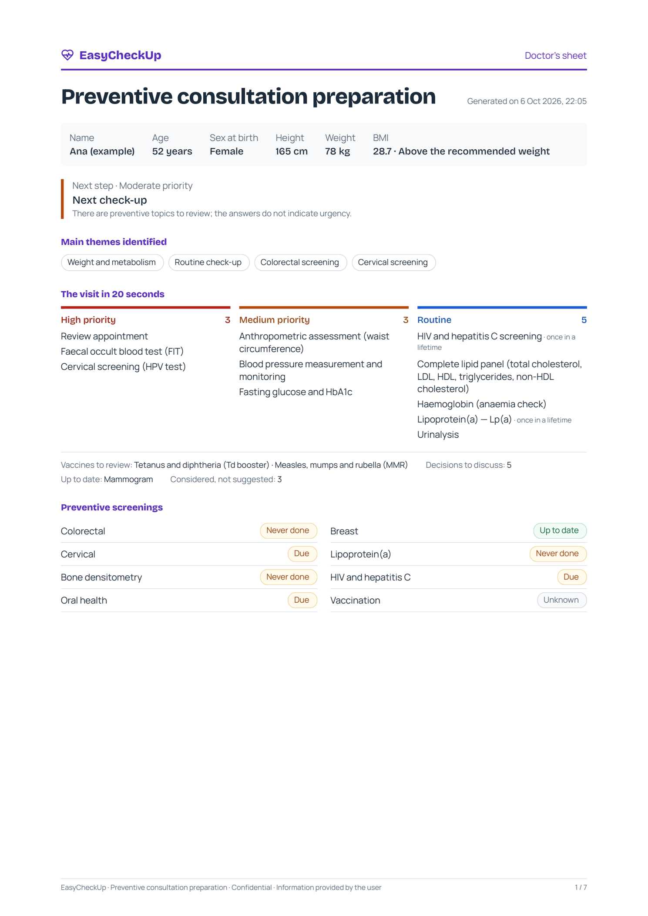Image resolution: width=648 pixels, height=916 pixels.
Task: Click the Never done badge for Lipoprotein(a)
Action: click(558, 554)
